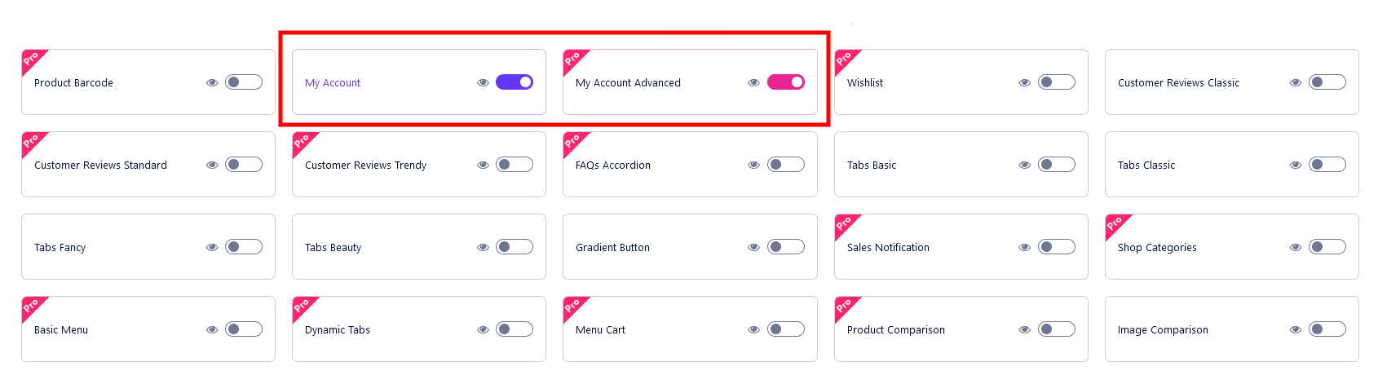Click the eye icon for Customer Reviews Trendy

click(483, 165)
